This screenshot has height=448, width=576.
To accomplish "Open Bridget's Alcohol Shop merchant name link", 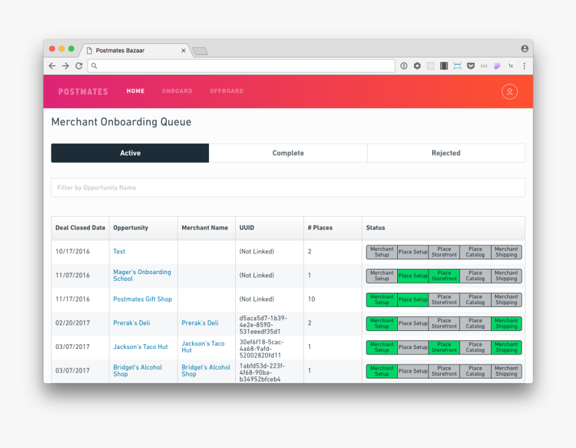I will pos(206,370).
